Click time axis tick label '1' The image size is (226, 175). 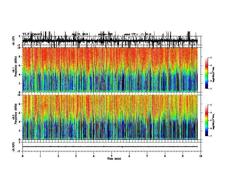pyautogui.click(x=40, y=156)
